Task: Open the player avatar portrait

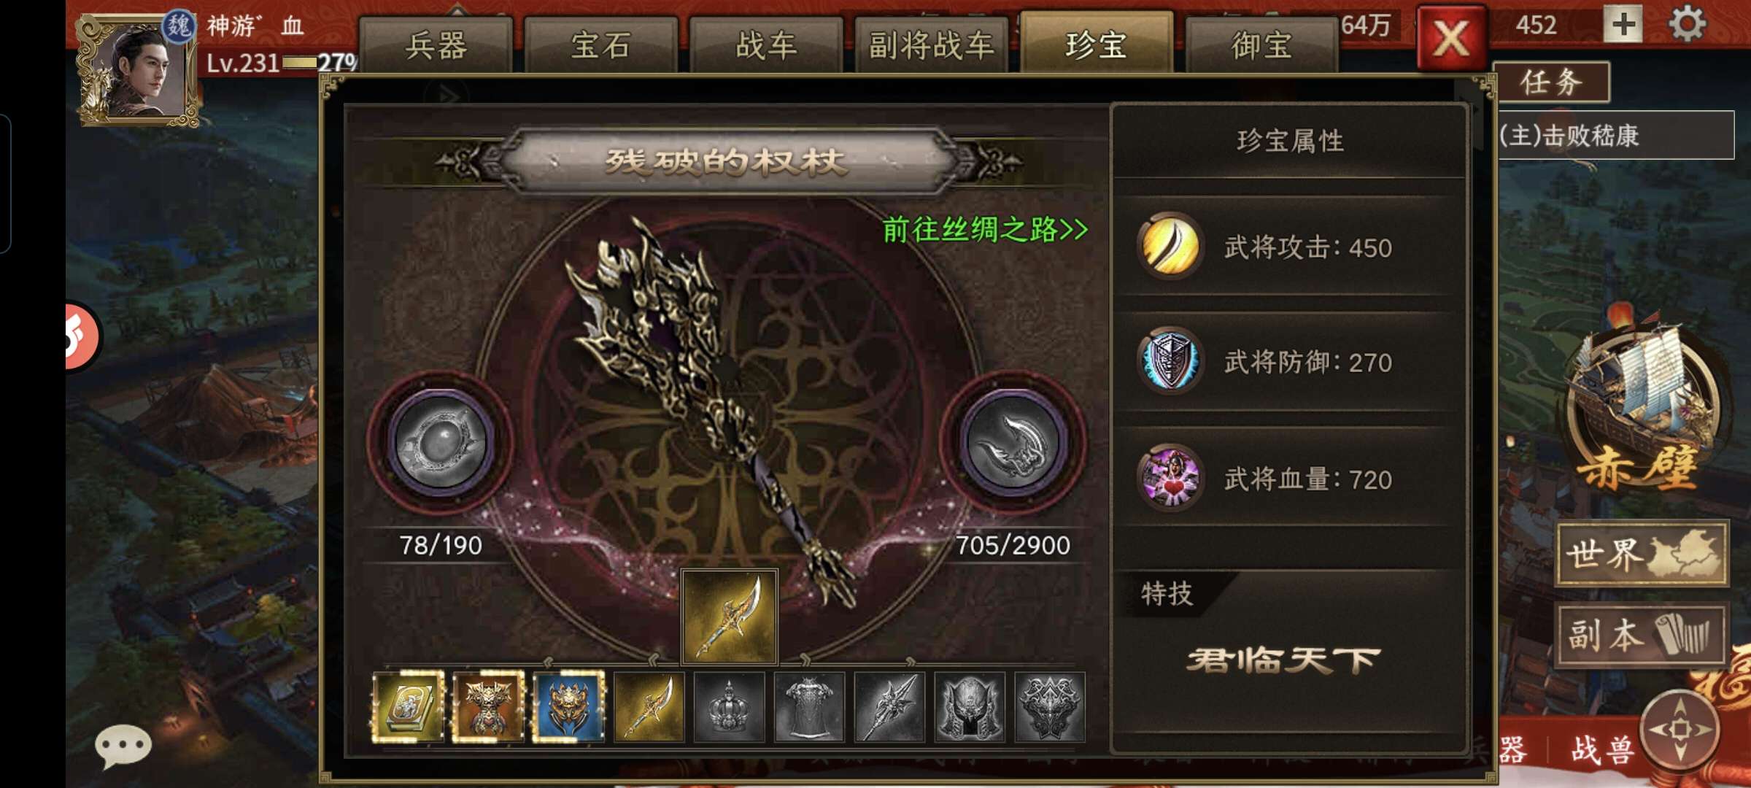Action: [139, 70]
